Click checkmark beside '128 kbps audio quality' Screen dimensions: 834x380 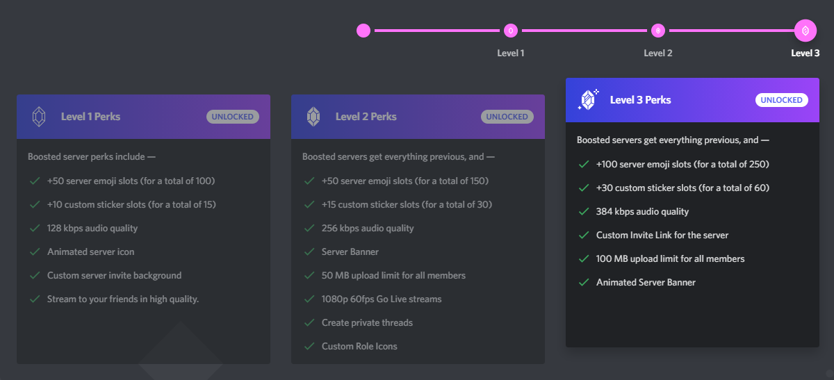coord(34,228)
